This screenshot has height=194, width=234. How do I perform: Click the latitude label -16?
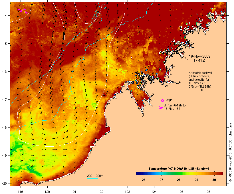click(4, 72)
